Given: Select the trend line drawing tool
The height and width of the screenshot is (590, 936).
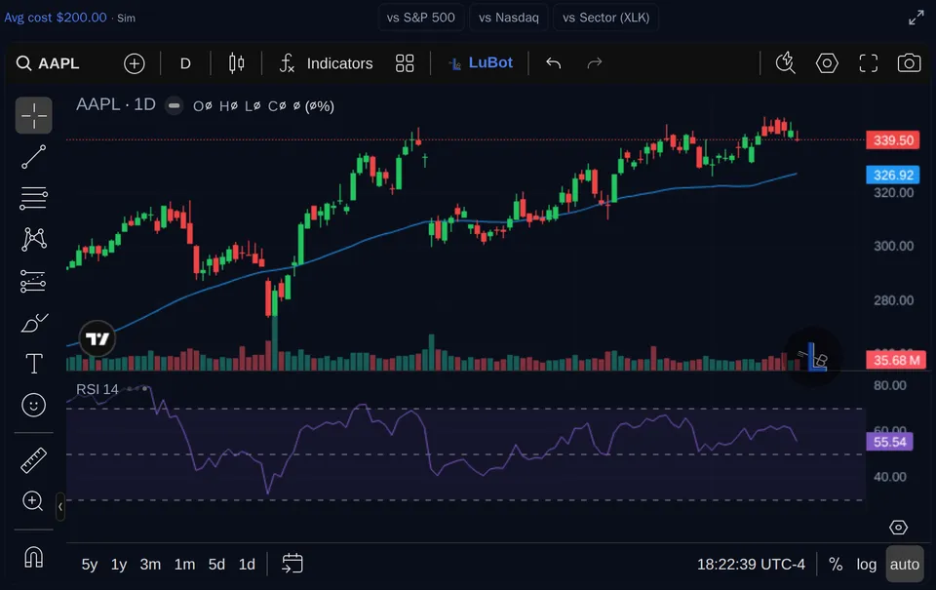Looking at the screenshot, I should (33, 157).
